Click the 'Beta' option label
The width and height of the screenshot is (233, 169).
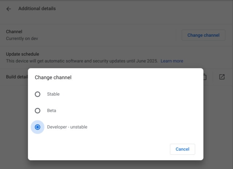[x=52, y=110]
